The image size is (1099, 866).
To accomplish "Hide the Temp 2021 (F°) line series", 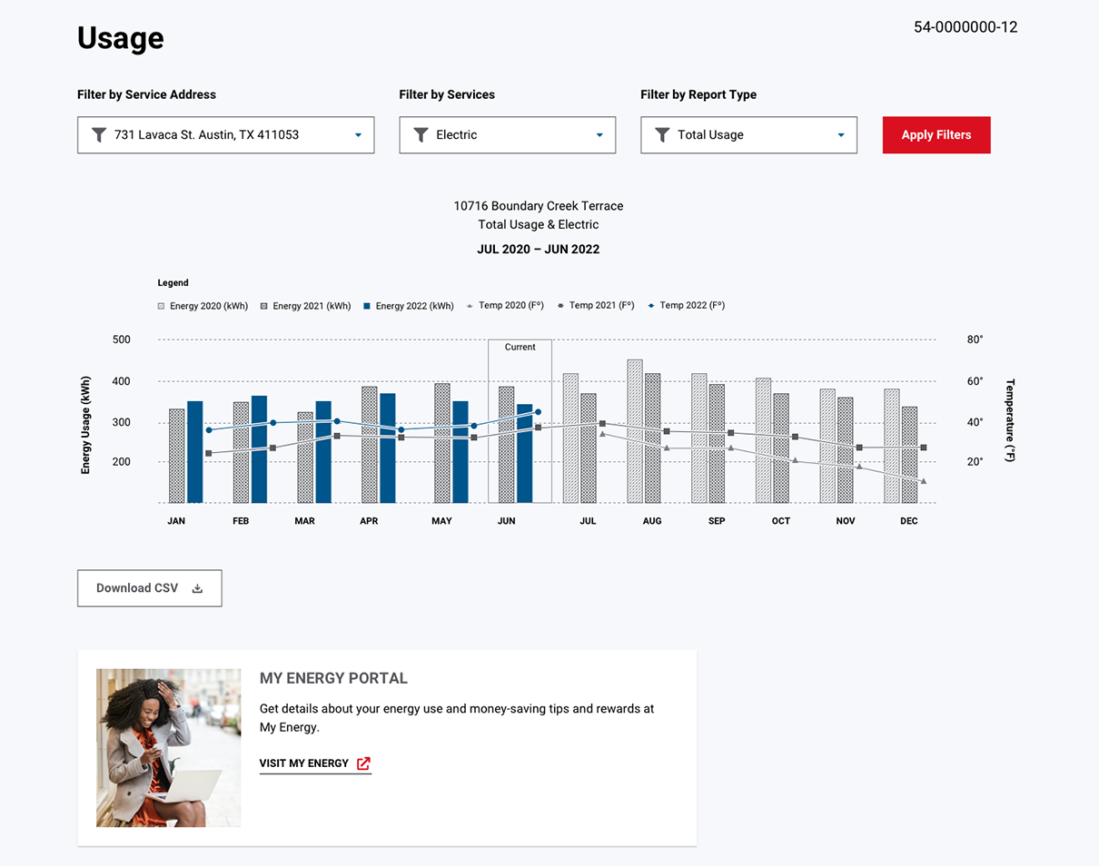I will click(x=595, y=306).
